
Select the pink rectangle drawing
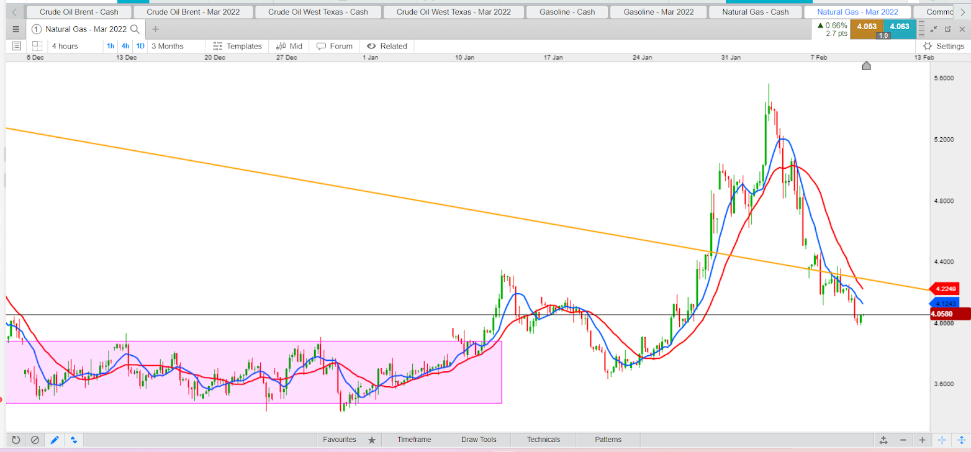coord(254,372)
